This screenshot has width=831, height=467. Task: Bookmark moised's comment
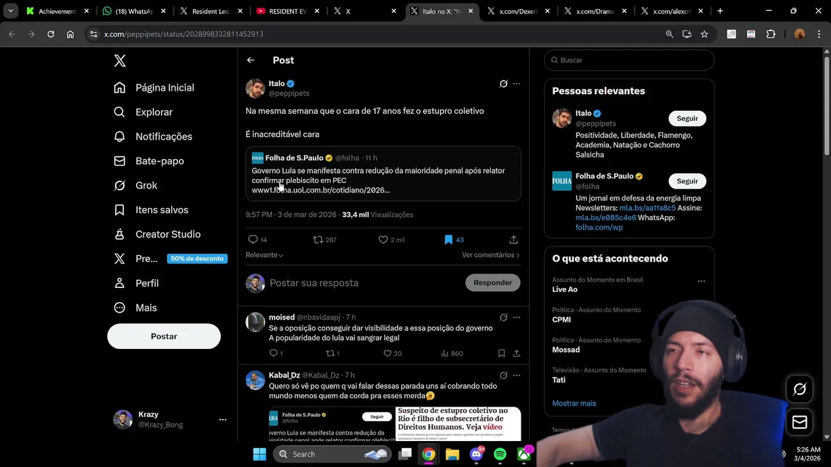501,353
